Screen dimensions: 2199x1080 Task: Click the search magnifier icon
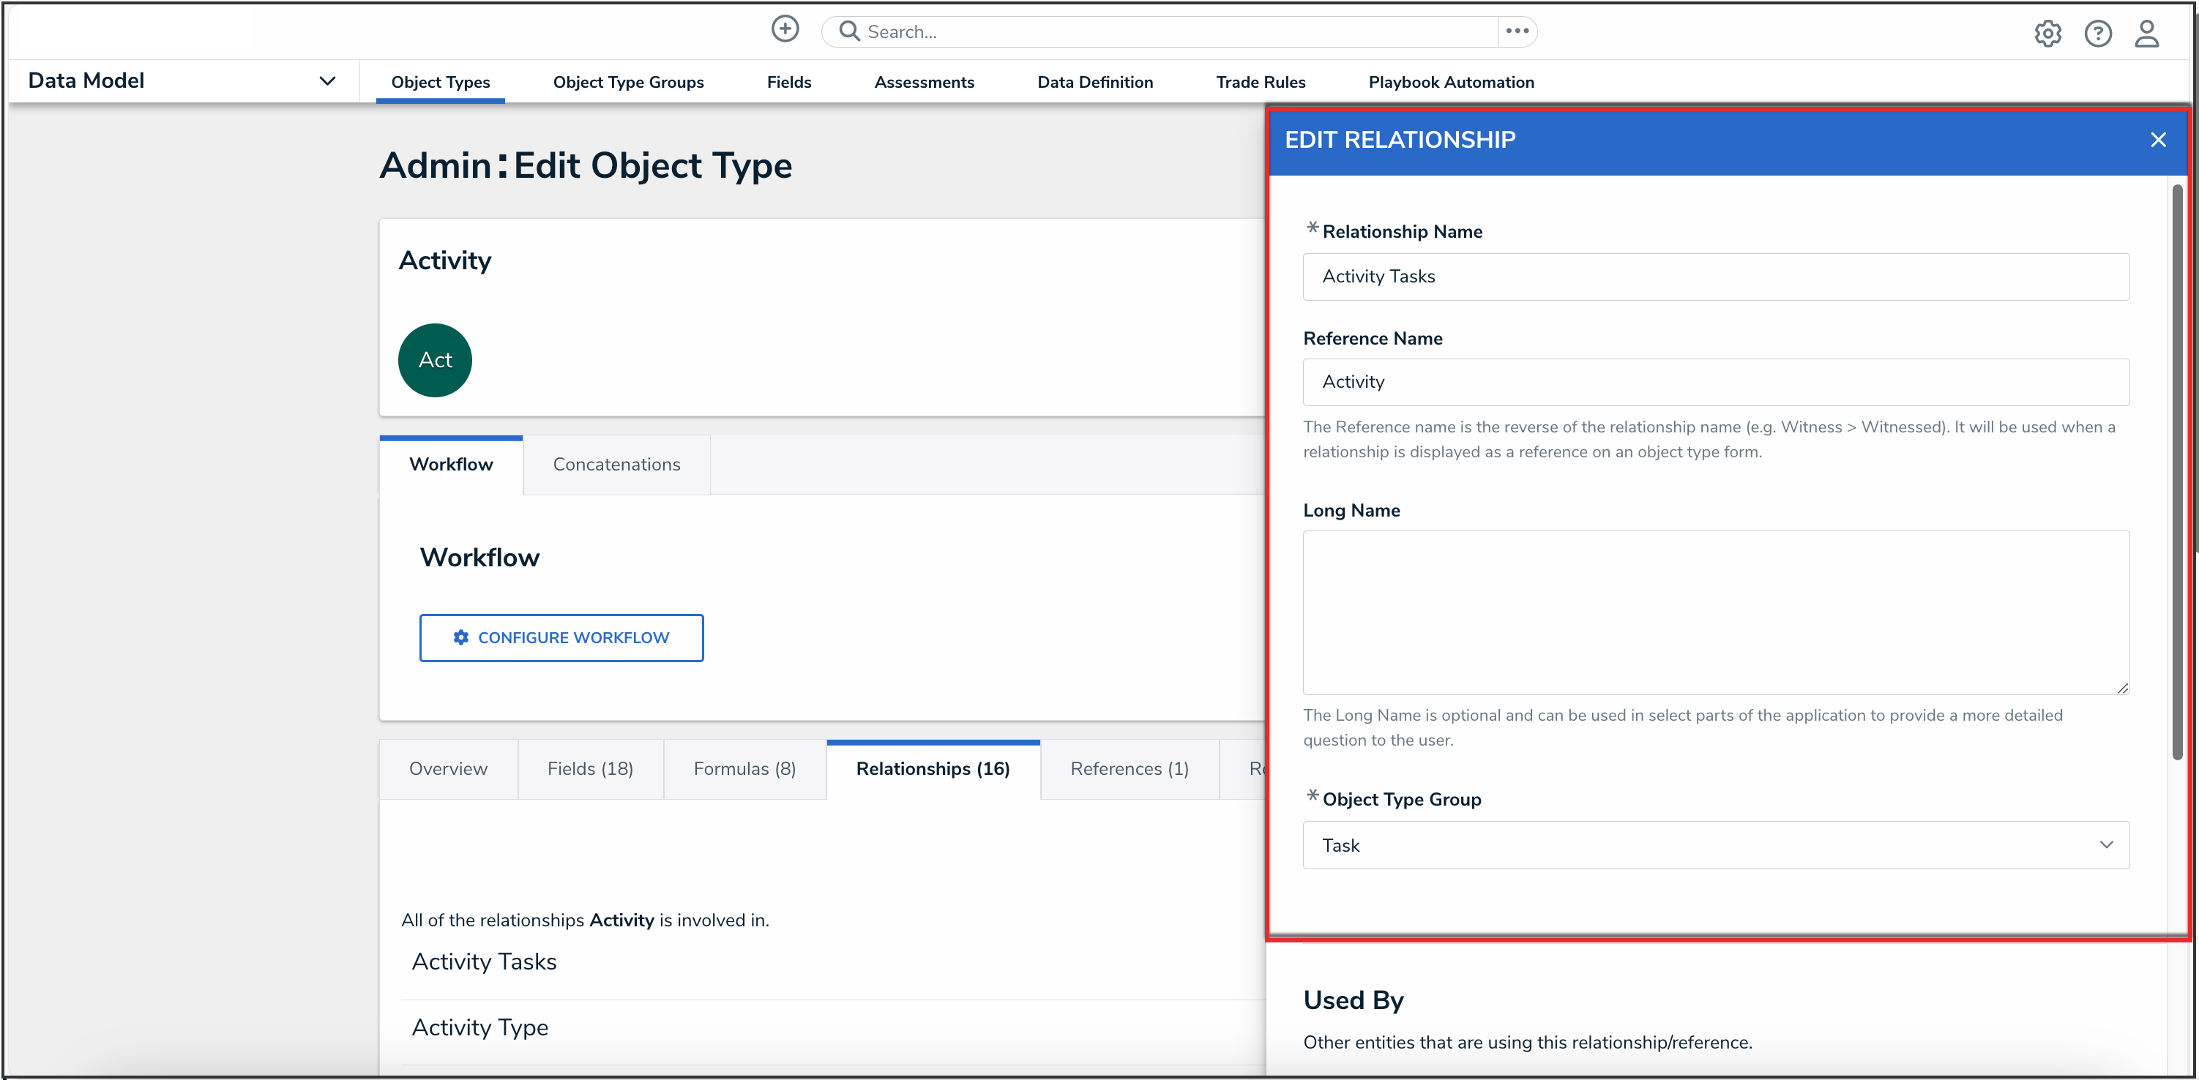tap(848, 31)
